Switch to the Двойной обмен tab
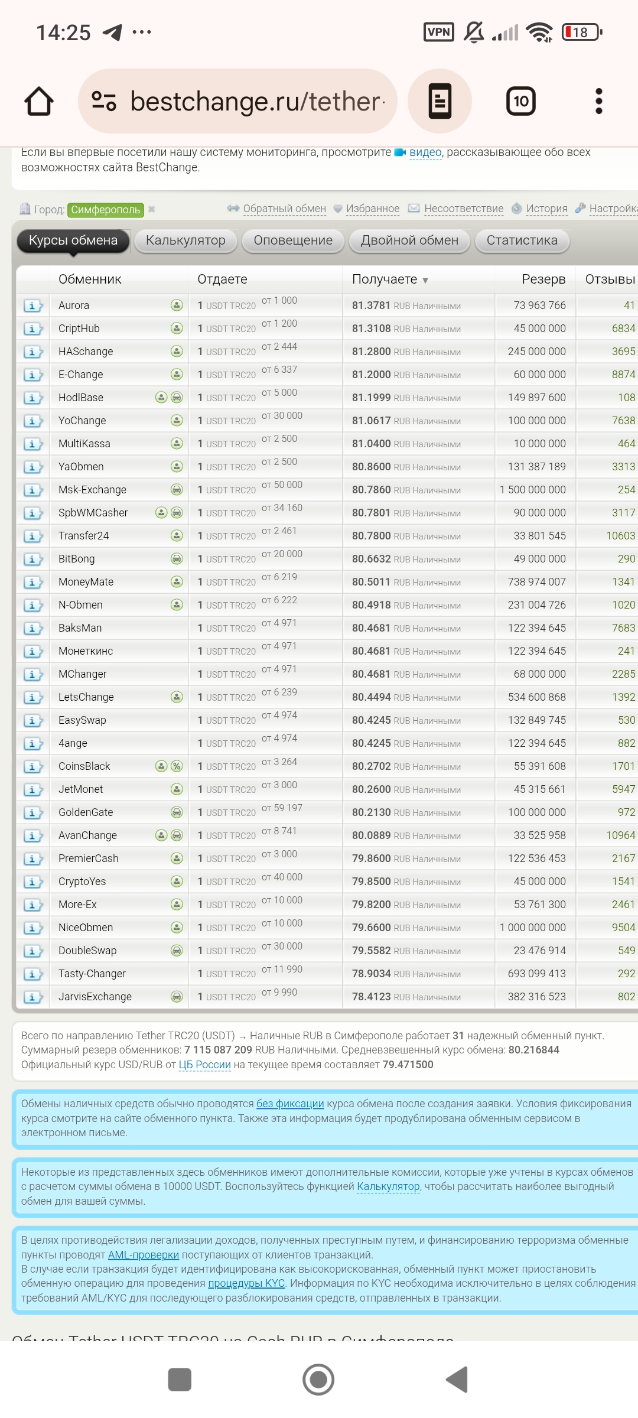Screen dimensions: 638x1418 [x=409, y=240]
